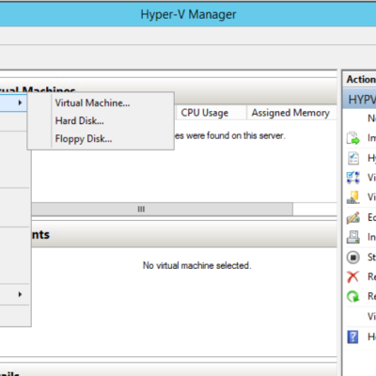
Task: Click the green Refresh icon
Action: tap(353, 296)
